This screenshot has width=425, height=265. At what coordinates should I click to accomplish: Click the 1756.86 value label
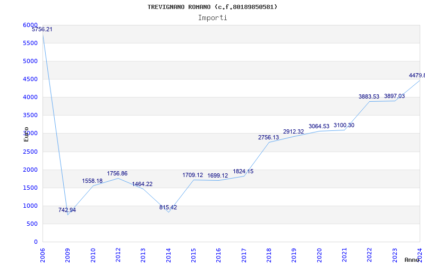coord(117,174)
